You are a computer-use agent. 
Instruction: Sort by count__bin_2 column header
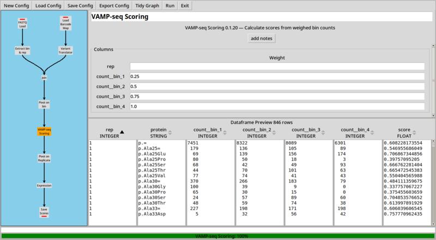[259, 132]
